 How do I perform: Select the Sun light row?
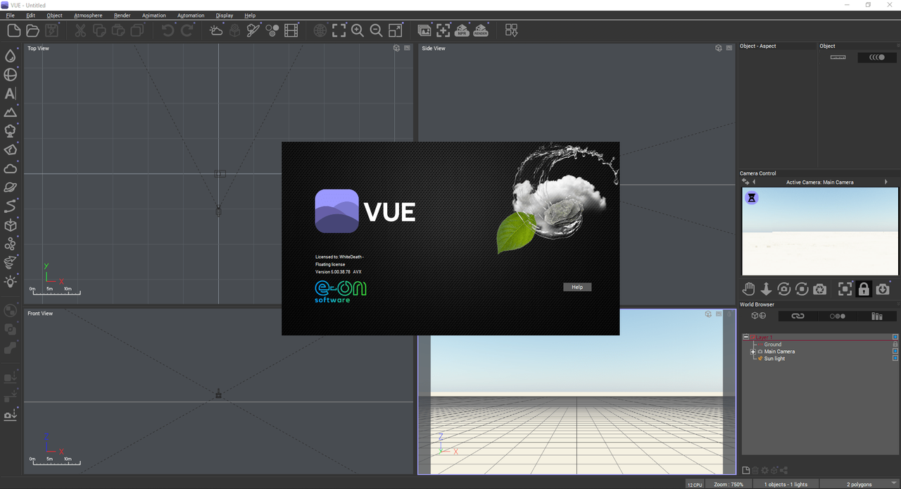(x=774, y=359)
